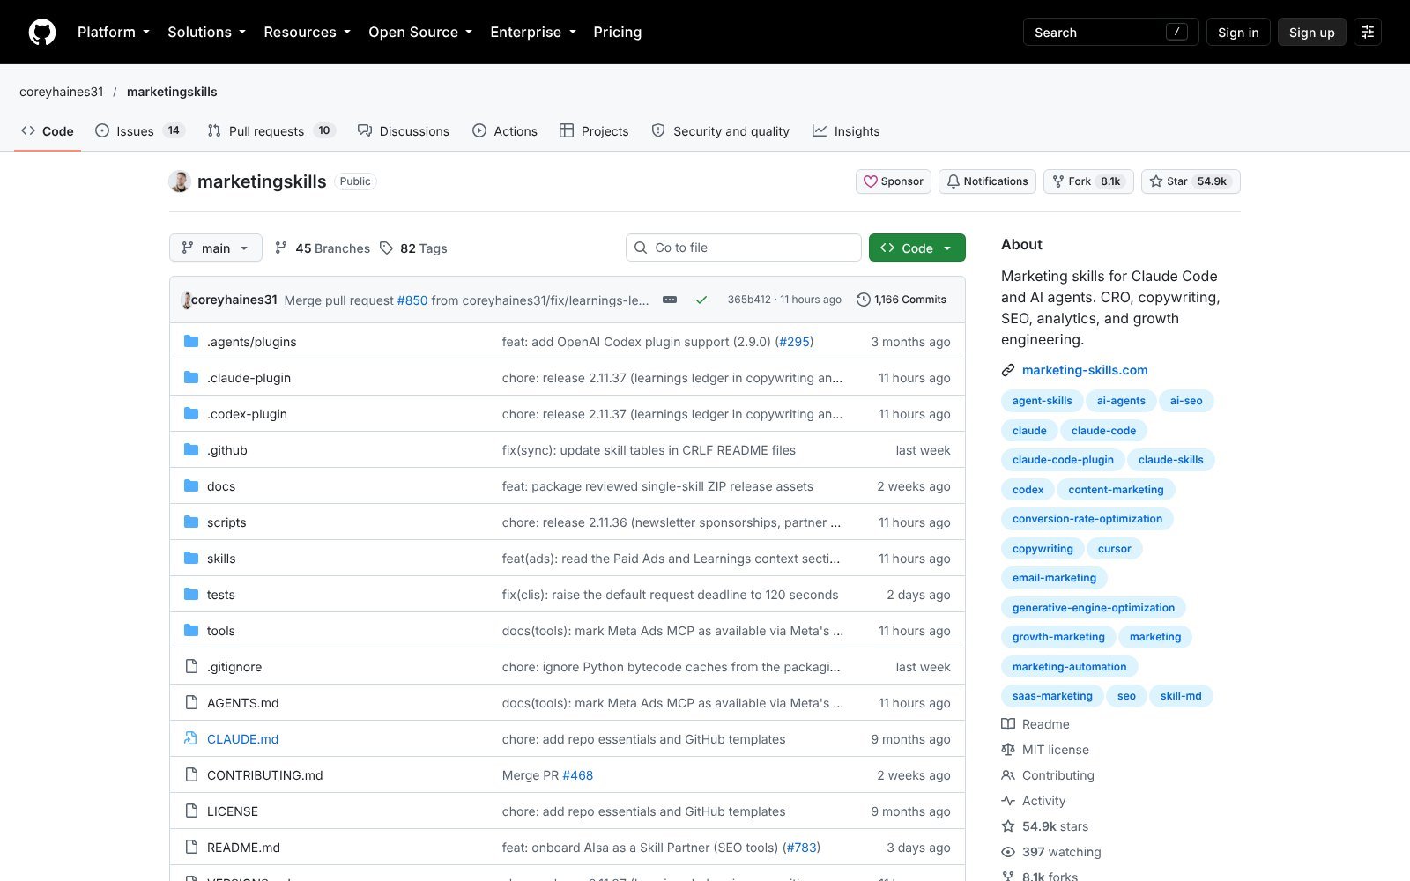The image size is (1410, 881).
Task: Click the folder icon for .agents/plugins
Action: pyautogui.click(x=191, y=341)
